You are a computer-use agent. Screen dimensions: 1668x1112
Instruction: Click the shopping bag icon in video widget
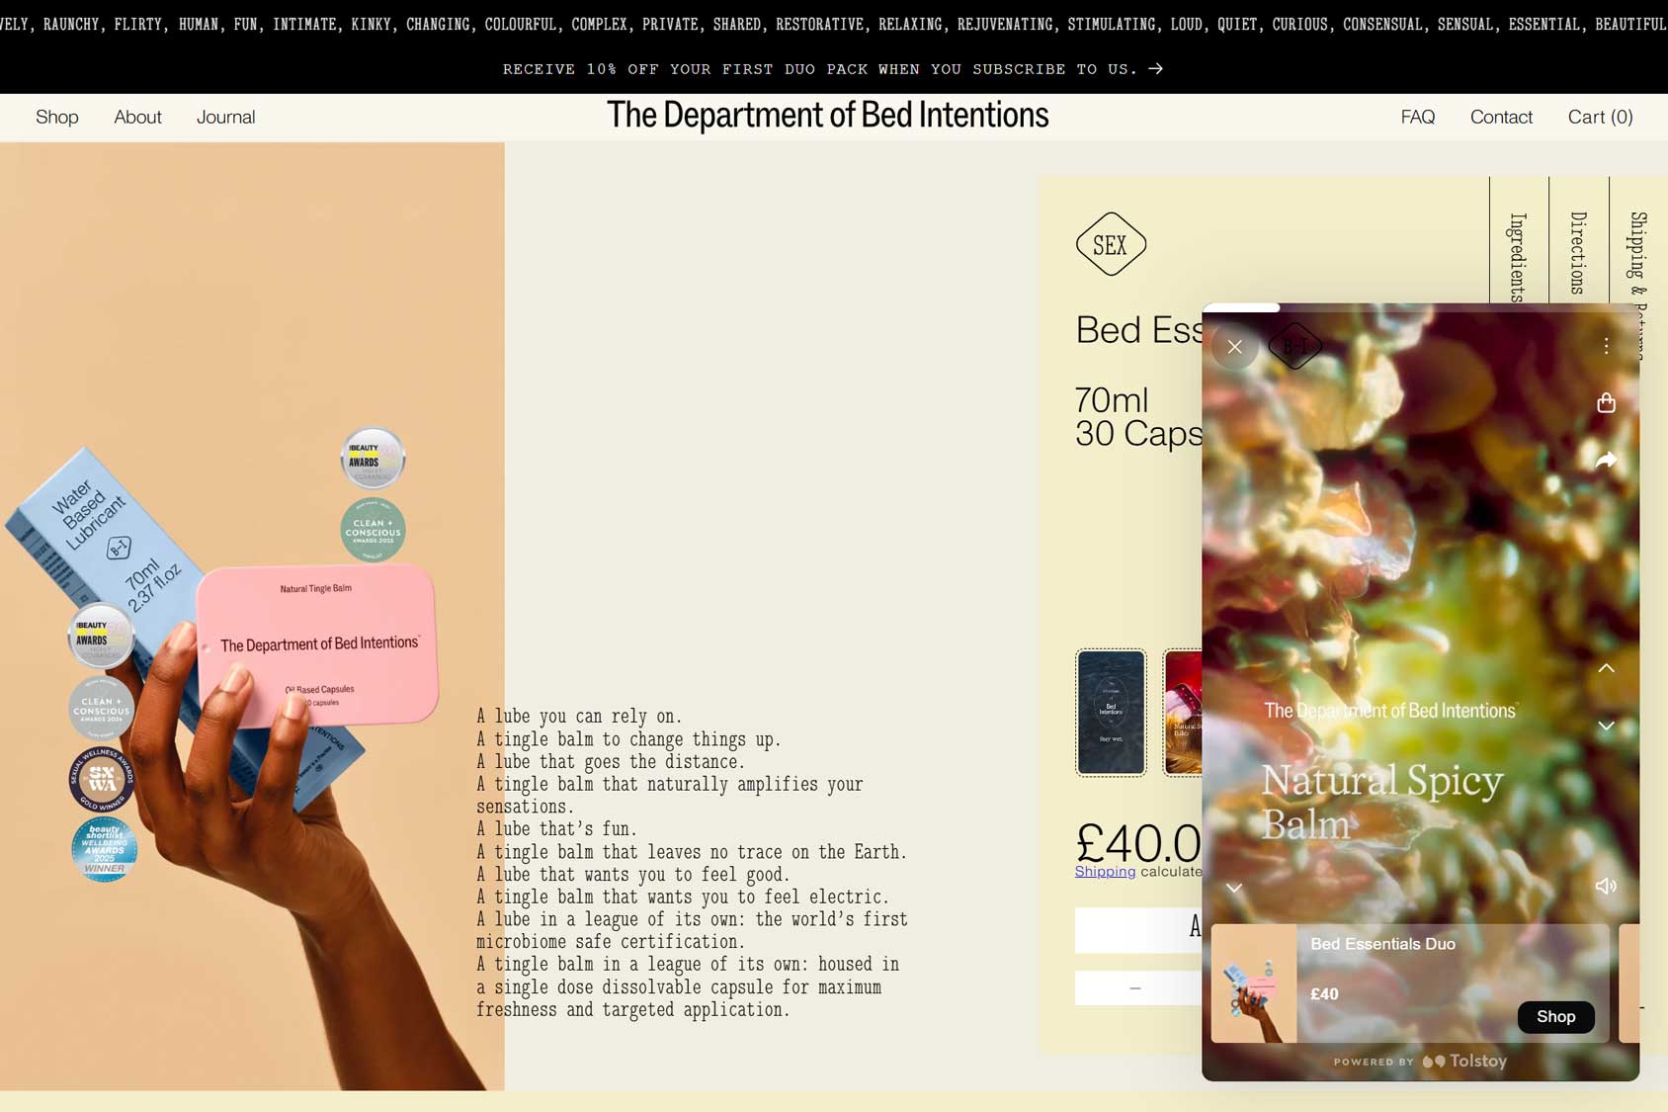pos(1606,402)
